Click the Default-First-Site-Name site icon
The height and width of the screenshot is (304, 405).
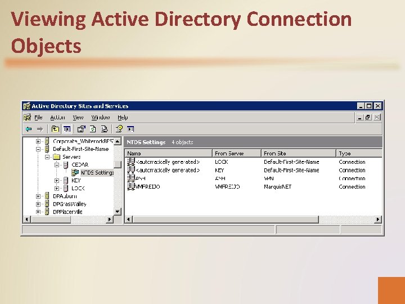point(47,149)
